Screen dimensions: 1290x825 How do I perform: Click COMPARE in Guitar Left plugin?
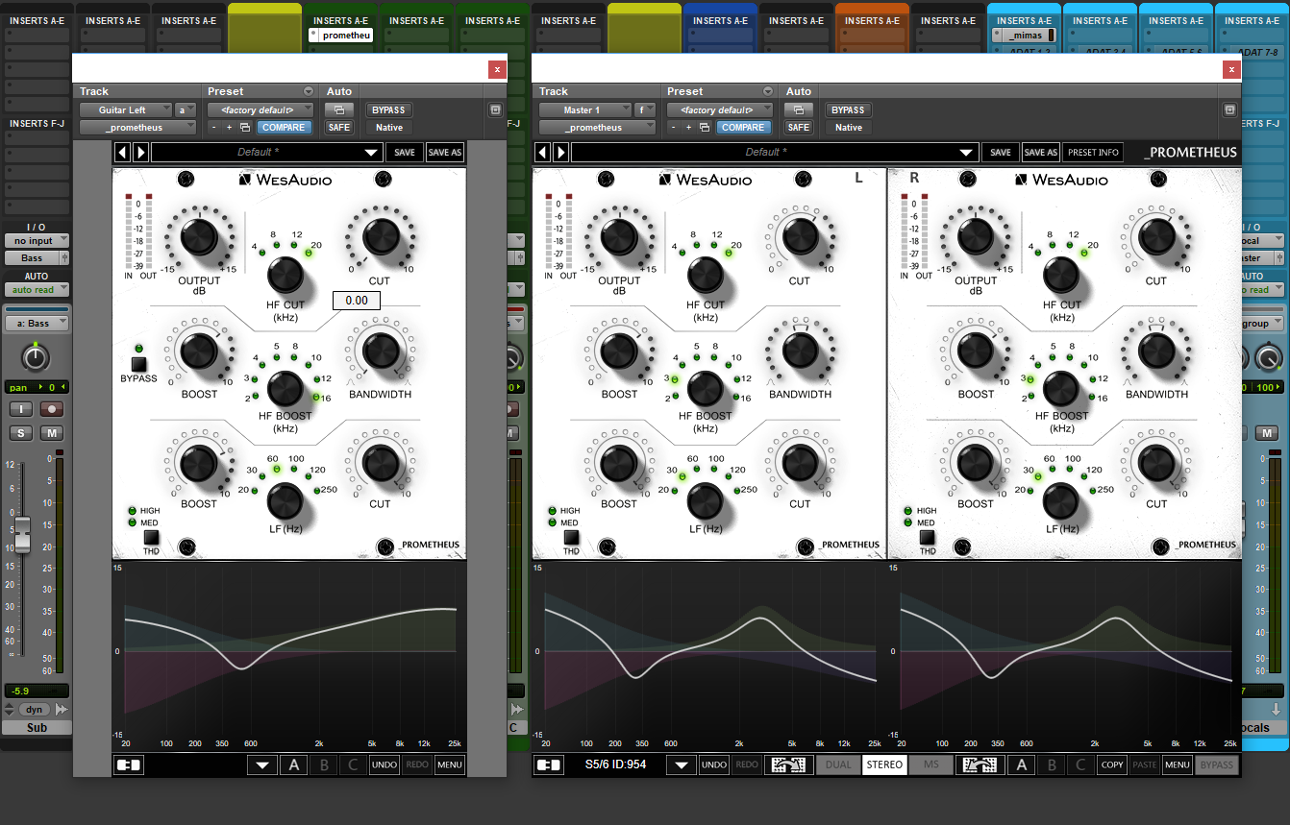[x=284, y=127]
